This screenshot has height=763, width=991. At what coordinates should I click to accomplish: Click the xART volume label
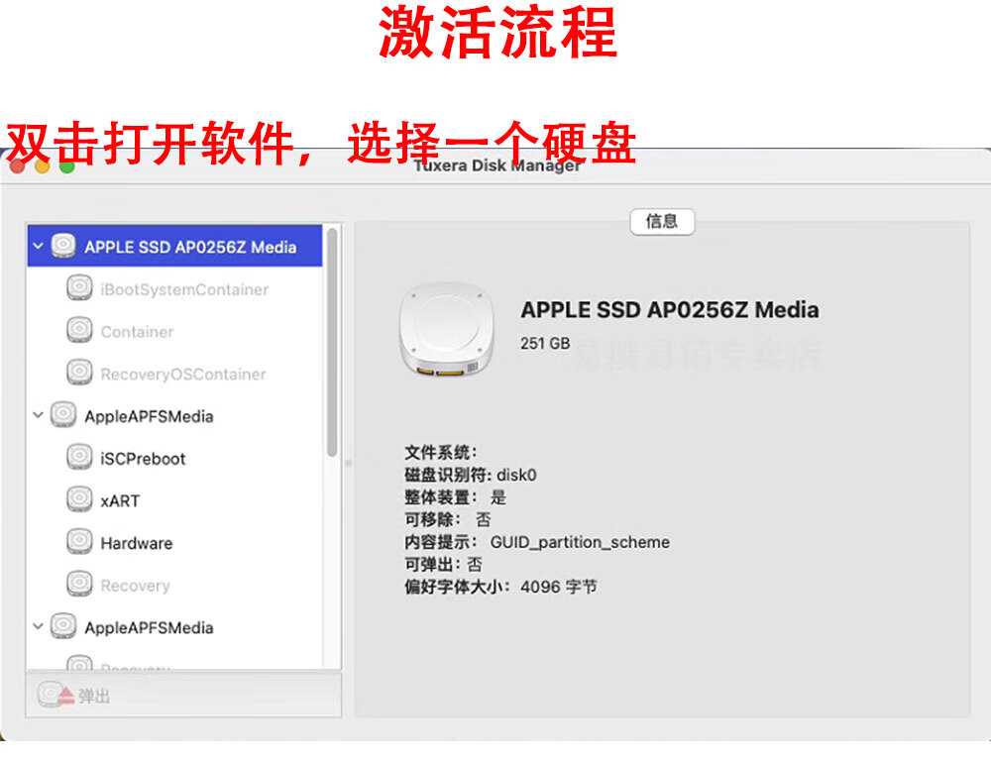[120, 501]
